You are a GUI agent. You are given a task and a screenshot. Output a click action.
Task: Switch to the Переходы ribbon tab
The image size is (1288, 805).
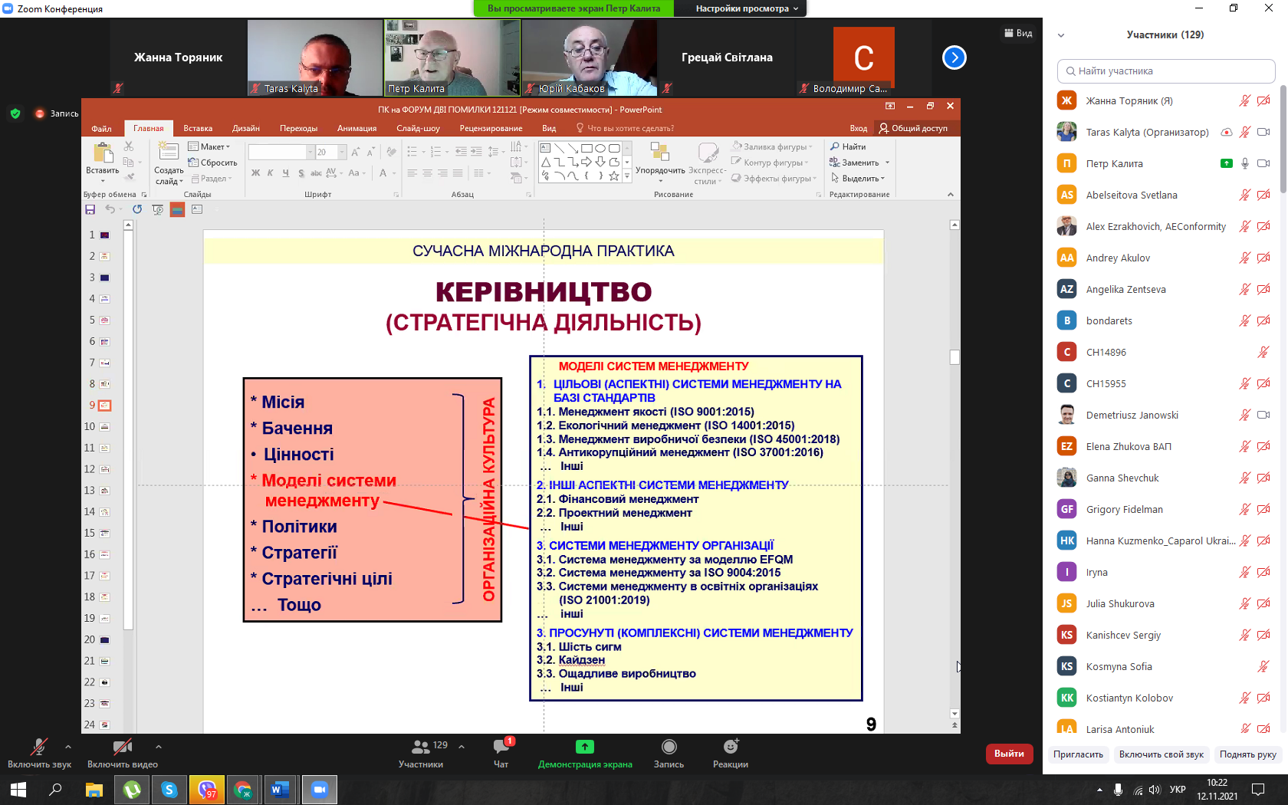click(x=298, y=128)
